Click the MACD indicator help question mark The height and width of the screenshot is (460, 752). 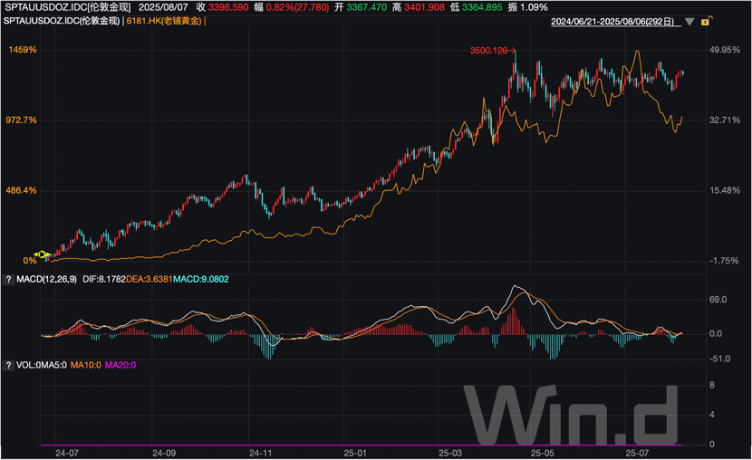pyautogui.click(x=8, y=281)
